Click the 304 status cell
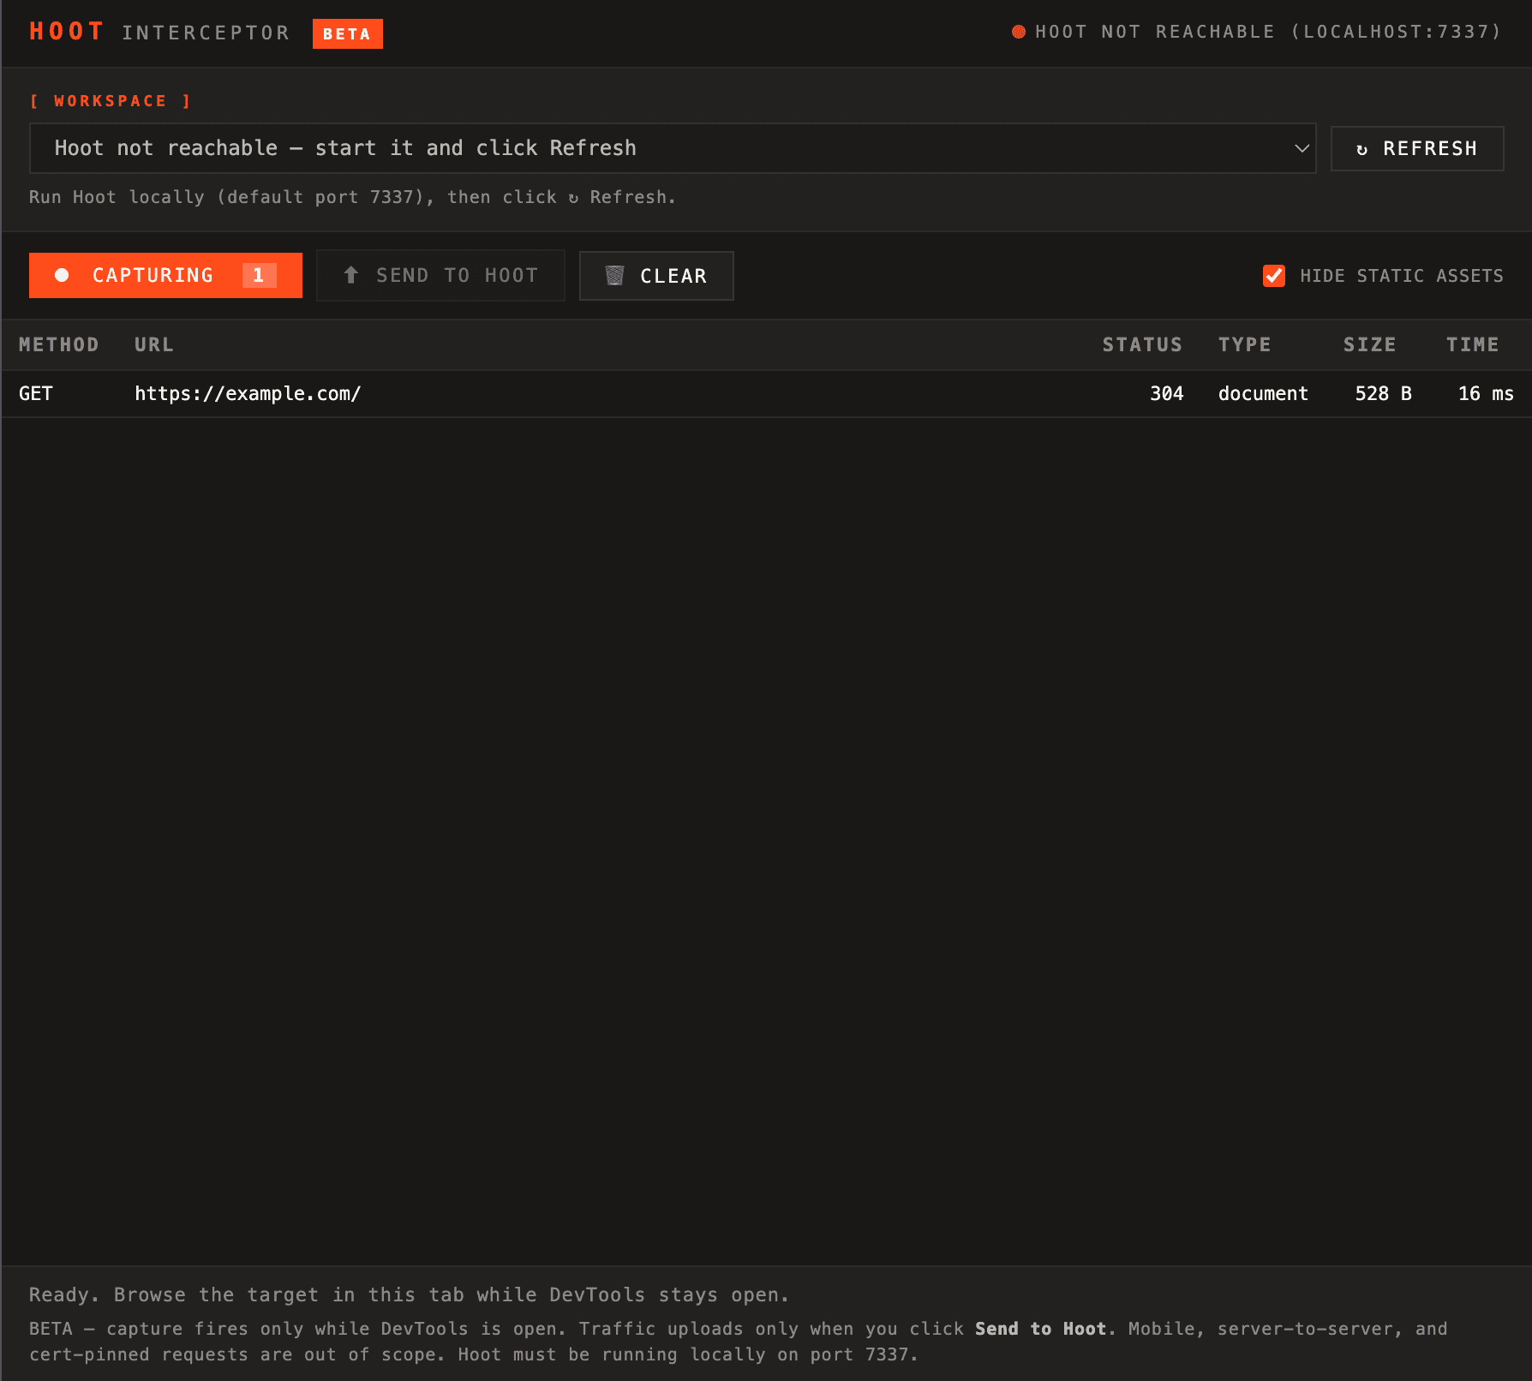The width and height of the screenshot is (1532, 1381). [1166, 394]
